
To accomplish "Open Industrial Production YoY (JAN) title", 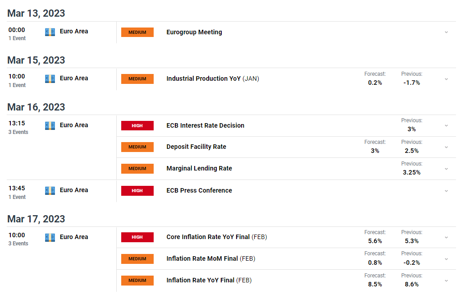I will point(213,78).
